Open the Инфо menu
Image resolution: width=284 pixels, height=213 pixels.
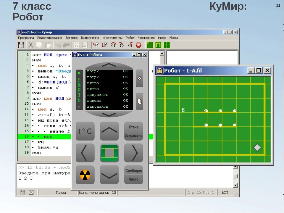(162, 38)
